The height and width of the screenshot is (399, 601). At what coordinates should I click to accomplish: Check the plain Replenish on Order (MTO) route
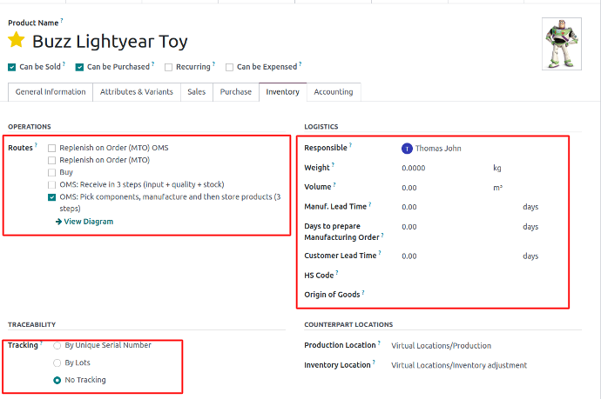[x=51, y=160]
